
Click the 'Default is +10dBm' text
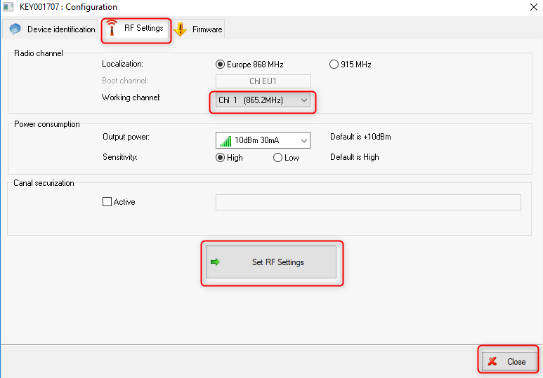(x=360, y=137)
